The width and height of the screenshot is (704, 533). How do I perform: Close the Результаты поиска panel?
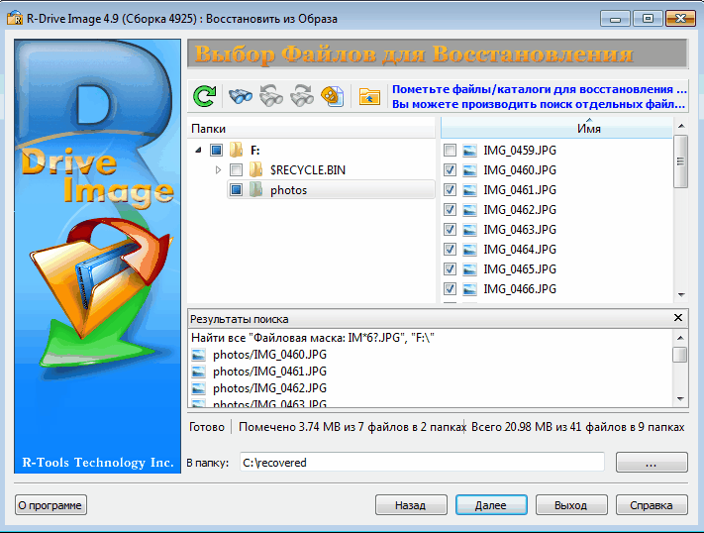pos(678,318)
